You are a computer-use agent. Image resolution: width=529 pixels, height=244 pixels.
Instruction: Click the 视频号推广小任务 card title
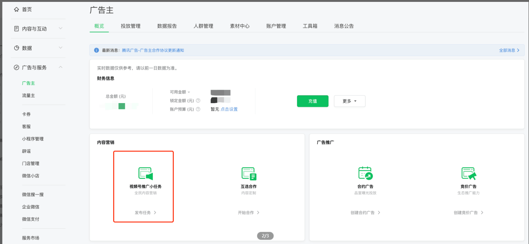click(146, 187)
